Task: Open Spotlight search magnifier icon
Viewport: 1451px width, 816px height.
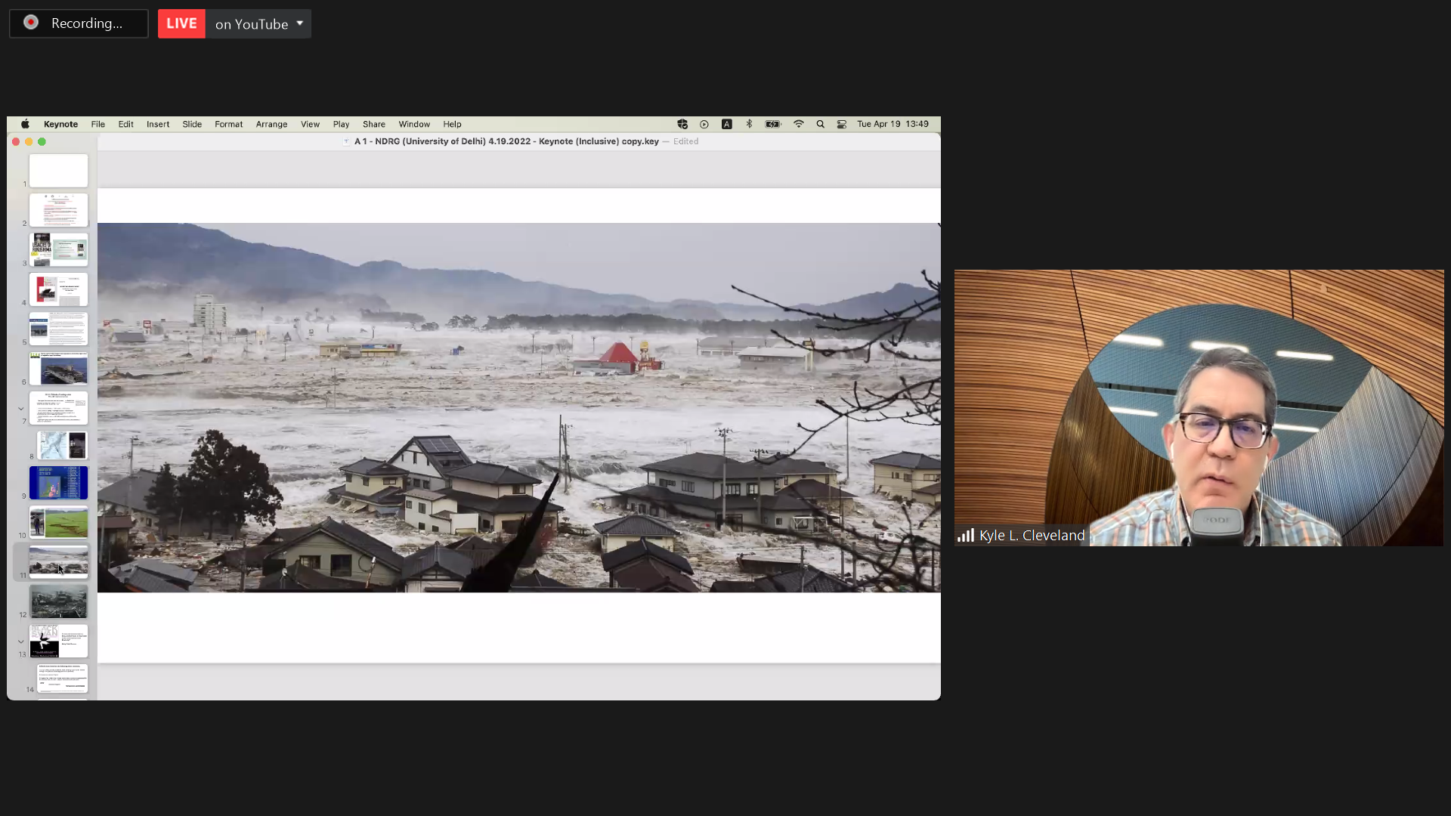Action: (820, 124)
